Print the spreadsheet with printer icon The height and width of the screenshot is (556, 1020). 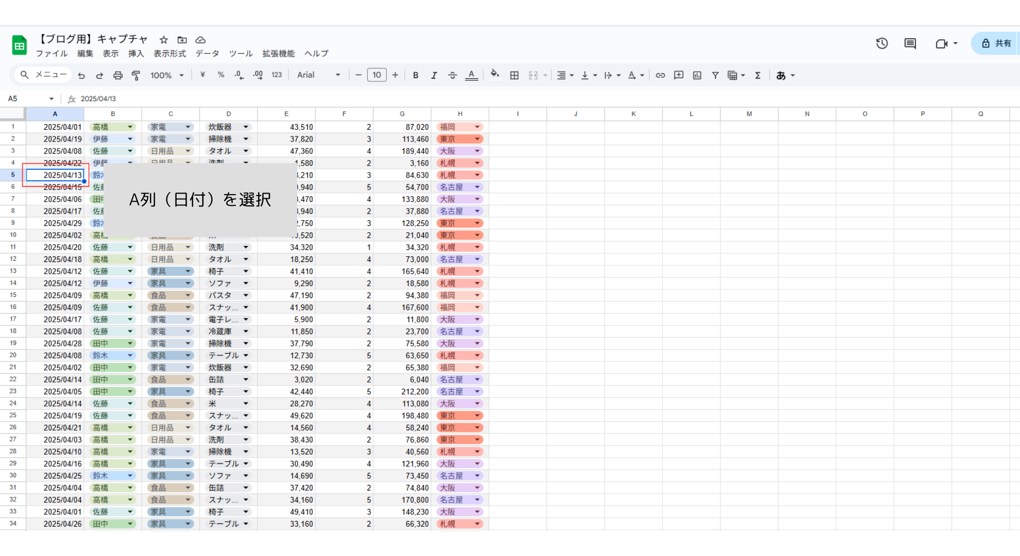pyautogui.click(x=118, y=75)
